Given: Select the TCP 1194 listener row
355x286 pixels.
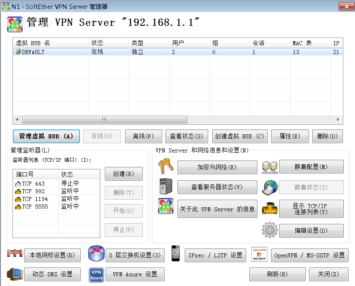Looking at the screenshot, I should pyautogui.click(x=56, y=199).
